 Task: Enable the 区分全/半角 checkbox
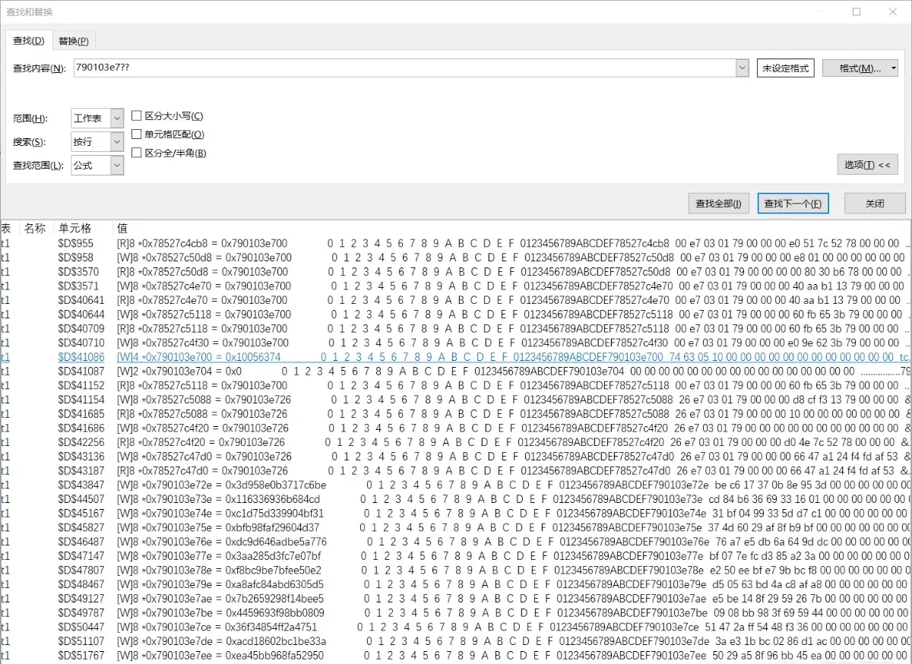(x=137, y=152)
